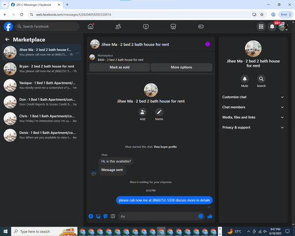Click the Windows taskbar search box
The width and height of the screenshot is (295, 236).
click(44, 231)
